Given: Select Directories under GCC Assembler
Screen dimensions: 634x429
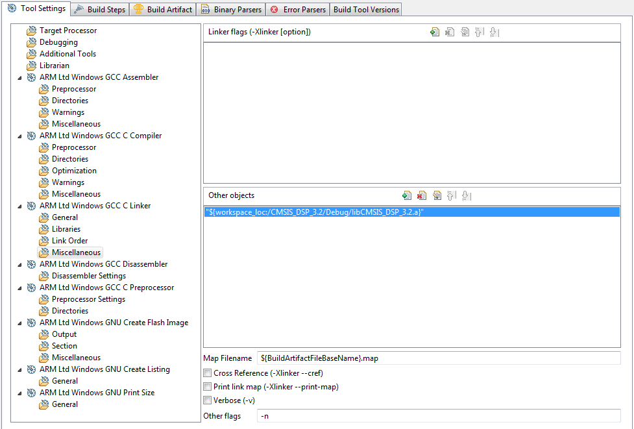Looking at the screenshot, I should click(x=70, y=101).
